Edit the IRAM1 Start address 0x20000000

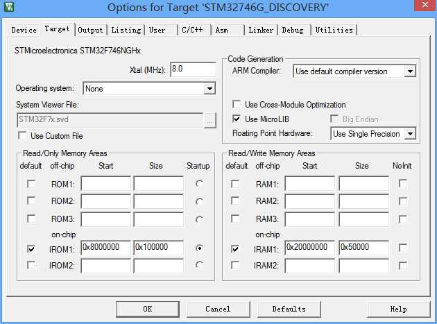[x=309, y=248]
